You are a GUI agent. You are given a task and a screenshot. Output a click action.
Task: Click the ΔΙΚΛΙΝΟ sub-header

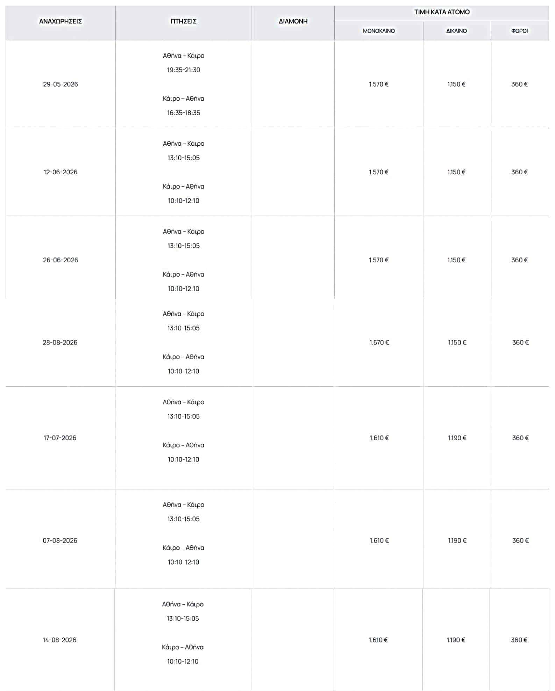tap(456, 31)
